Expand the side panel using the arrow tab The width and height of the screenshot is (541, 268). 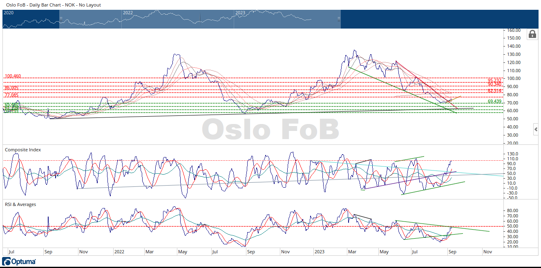536,130
